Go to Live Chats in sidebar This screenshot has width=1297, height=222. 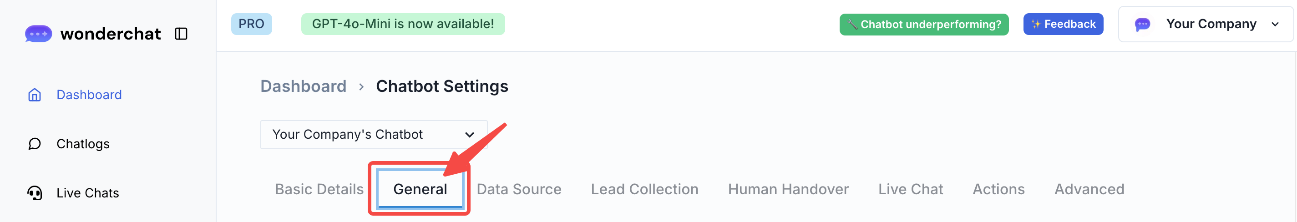[88, 193]
